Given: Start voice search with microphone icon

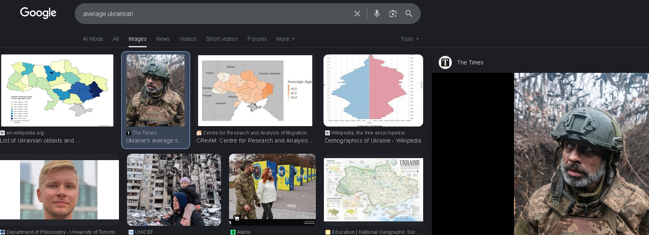Looking at the screenshot, I should coord(377,14).
